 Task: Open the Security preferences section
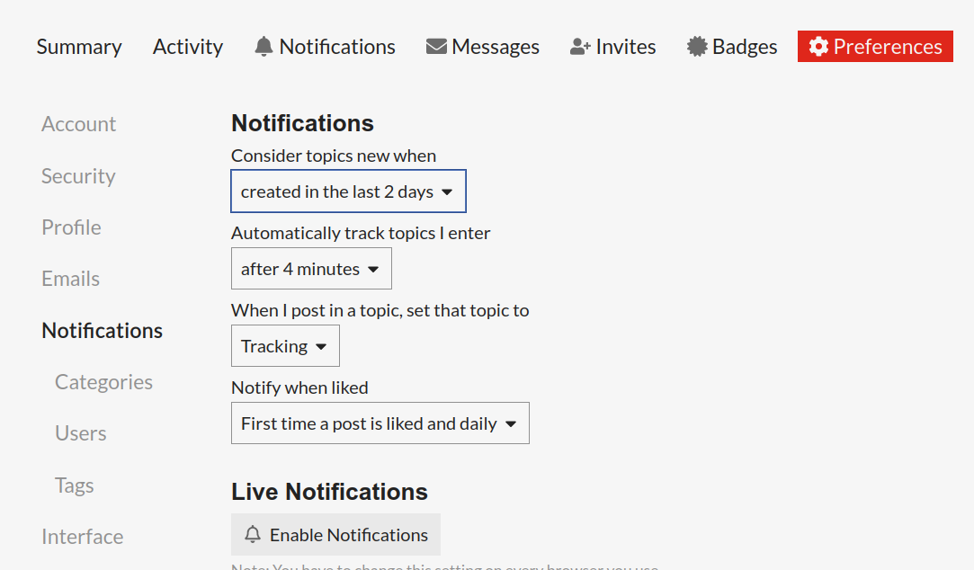click(78, 176)
